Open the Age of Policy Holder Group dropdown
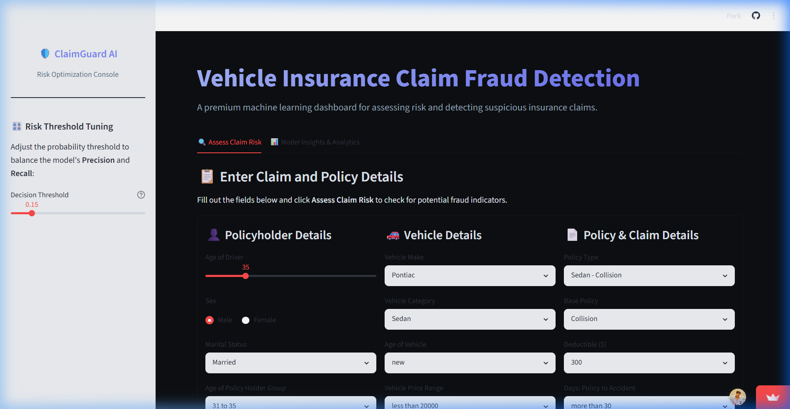Image resolution: width=790 pixels, height=409 pixels. pyautogui.click(x=290, y=403)
